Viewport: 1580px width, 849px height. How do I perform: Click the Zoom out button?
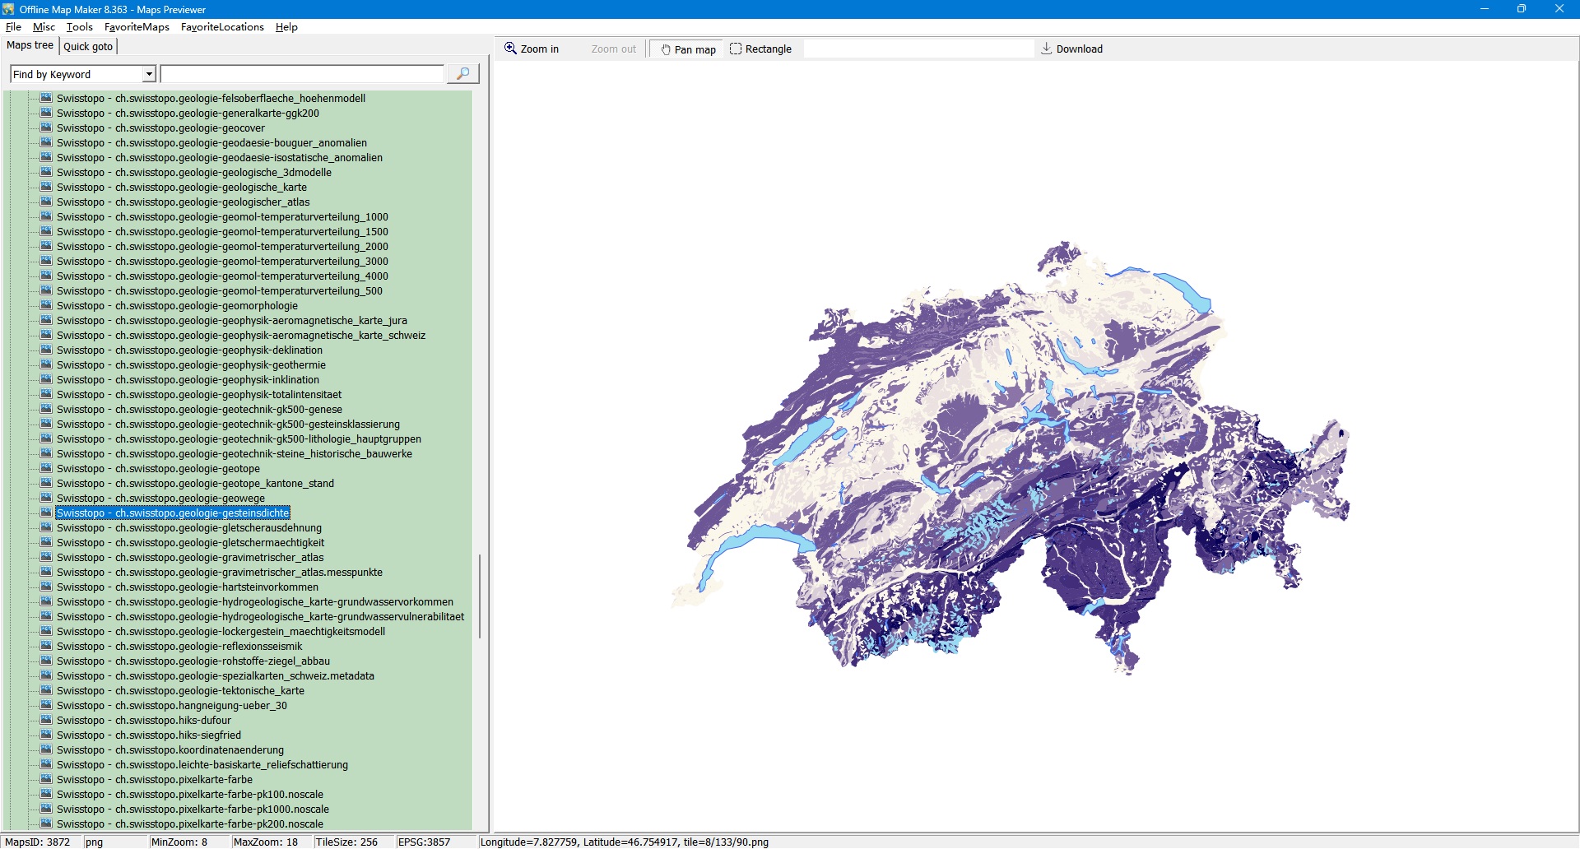[613, 49]
